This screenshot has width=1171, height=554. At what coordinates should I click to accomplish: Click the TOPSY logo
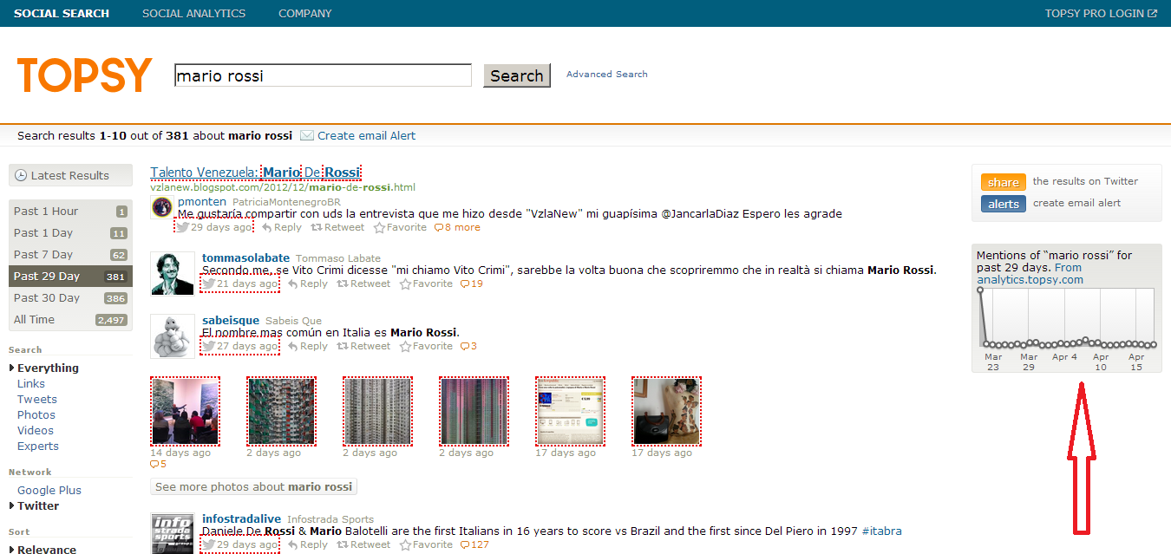pos(85,75)
